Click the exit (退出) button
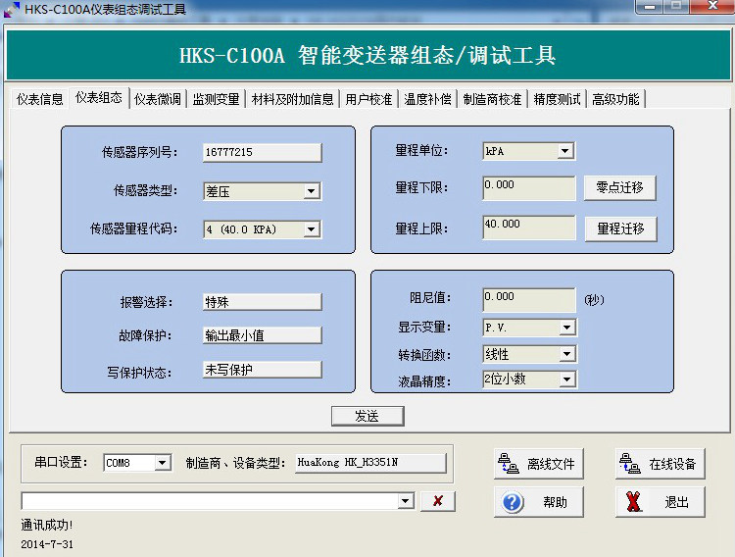This screenshot has width=735, height=557. click(660, 502)
